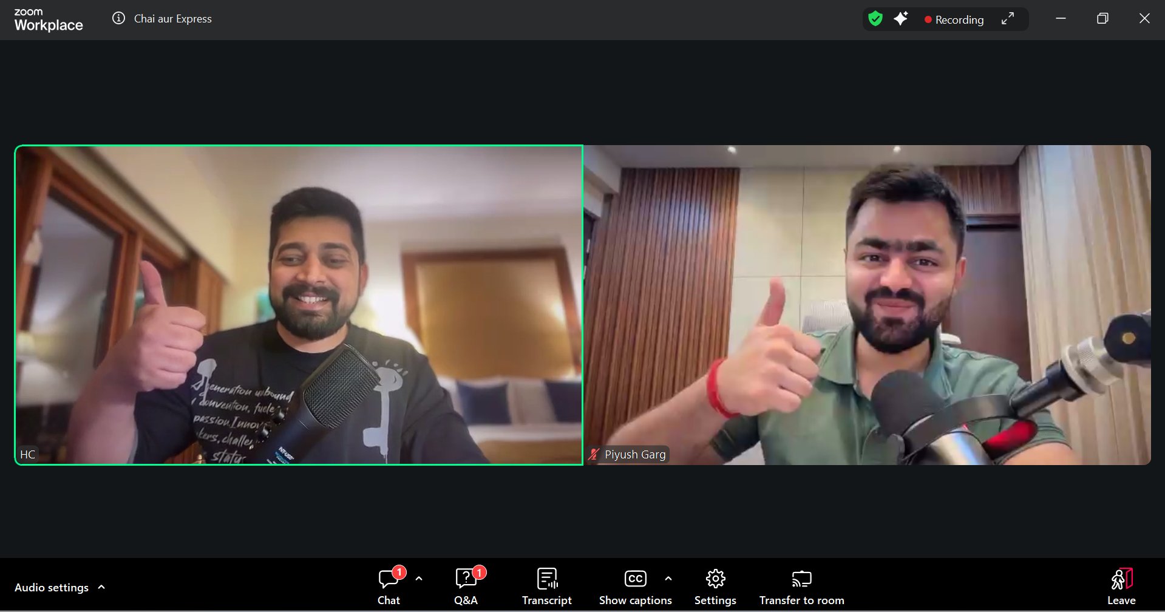Open Settings gear

715,586
